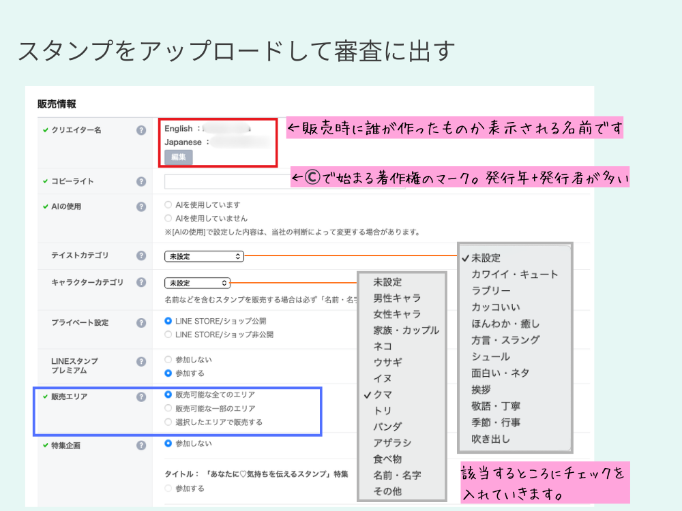Image resolution: width=682 pixels, height=511 pixels.
Task: Open the キャラクターカテゴリ 未設定 dropdown
Action: pos(197,282)
